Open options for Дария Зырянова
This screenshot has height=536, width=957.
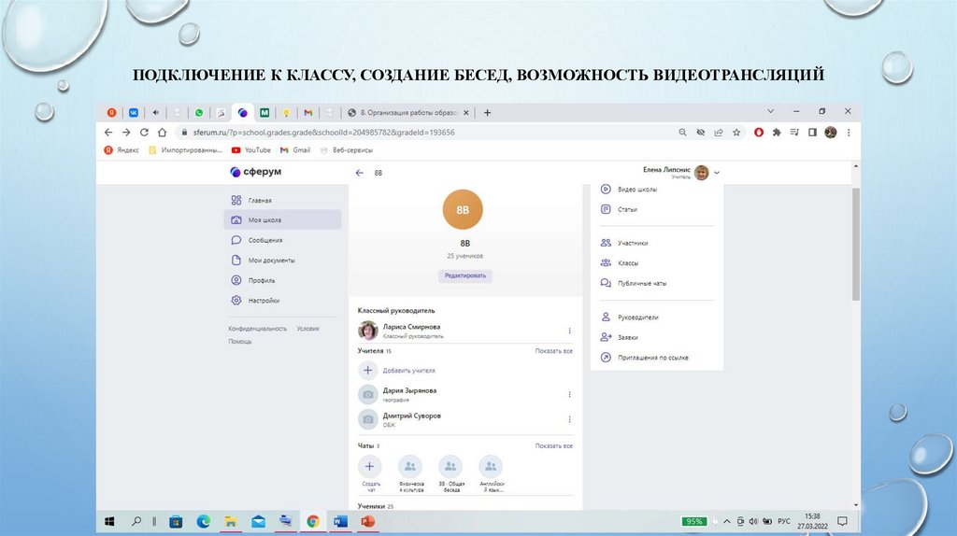[569, 395]
